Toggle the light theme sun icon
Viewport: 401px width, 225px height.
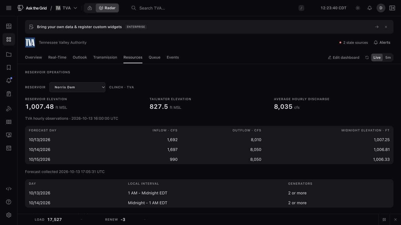(358, 8)
